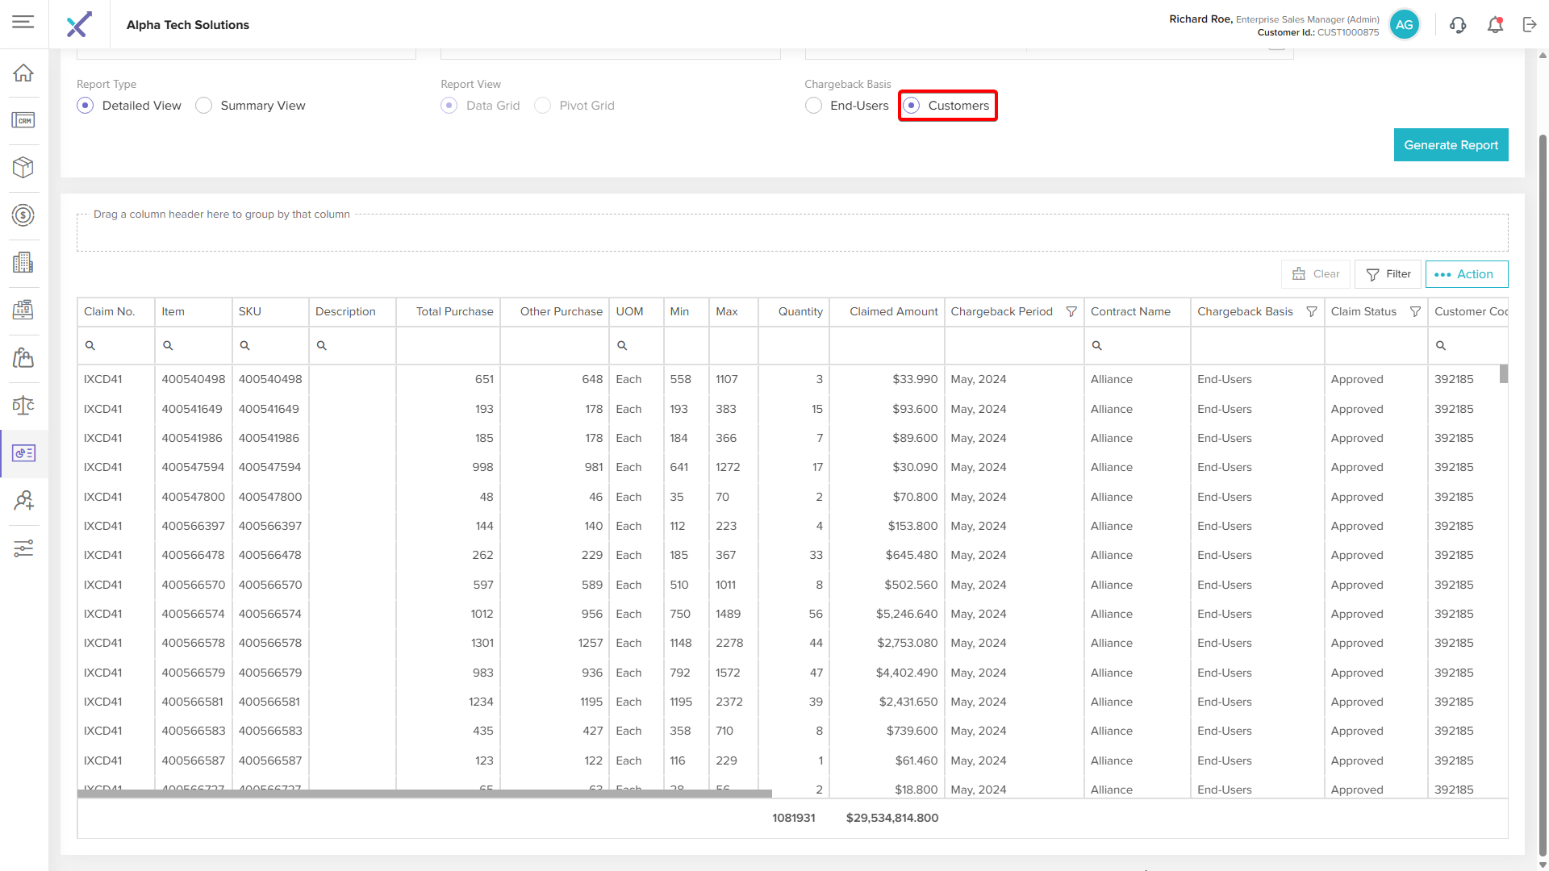Choose the Detailed View option

pos(86,106)
